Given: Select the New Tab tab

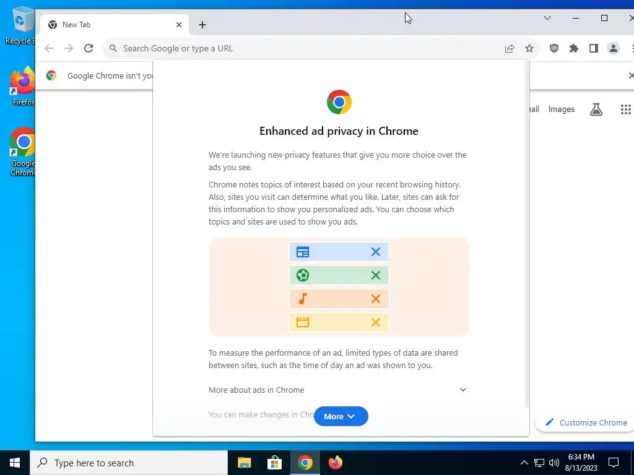Looking at the screenshot, I should pyautogui.click(x=115, y=25).
